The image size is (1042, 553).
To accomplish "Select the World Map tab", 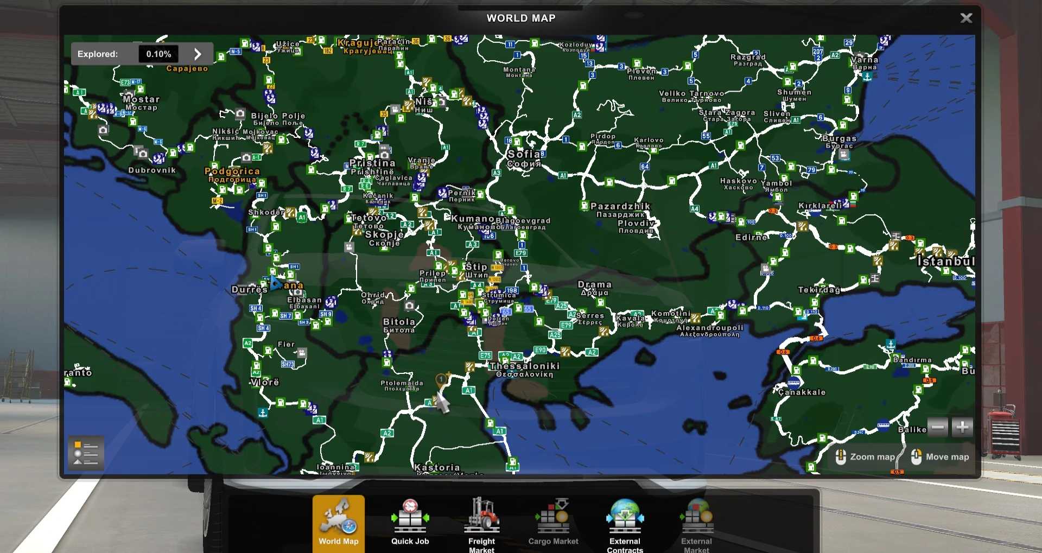I will click(338, 523).
